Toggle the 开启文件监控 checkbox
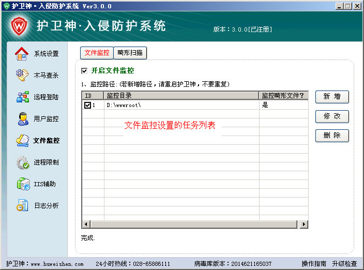This screenshot has width=364, height=270. click(x=84, y=71)
